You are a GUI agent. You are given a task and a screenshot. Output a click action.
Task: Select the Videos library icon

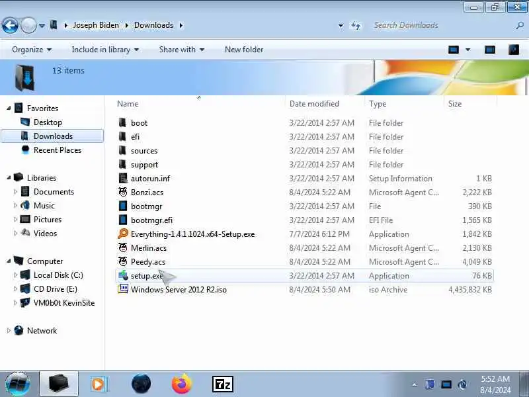(x=25, y=233)
